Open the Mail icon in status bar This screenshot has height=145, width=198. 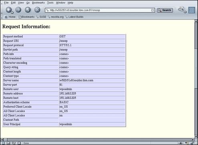coord(8,143)
